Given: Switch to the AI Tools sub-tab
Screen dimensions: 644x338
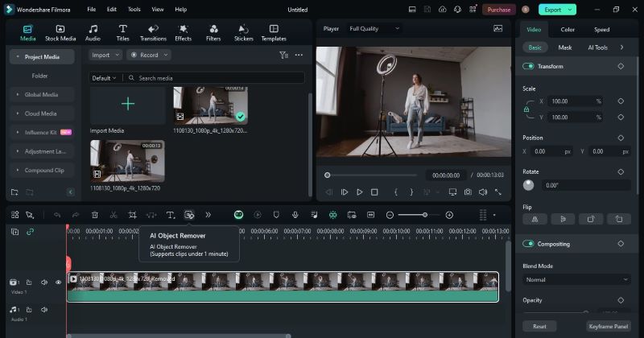Looking at the screenshot, I should coord(597,47).
